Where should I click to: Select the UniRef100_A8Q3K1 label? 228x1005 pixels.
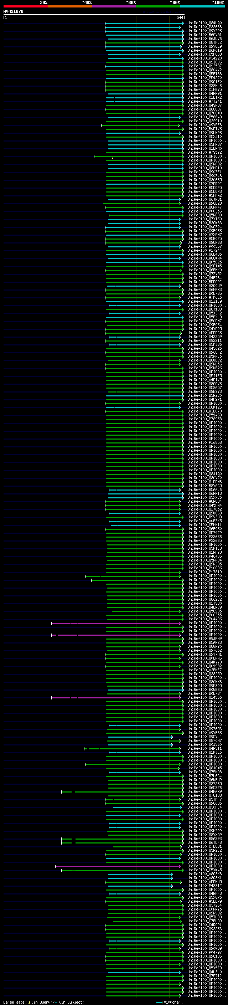204,878
